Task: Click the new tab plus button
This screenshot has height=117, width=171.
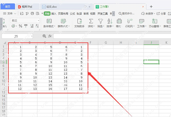Action: [x=151, y=6]
